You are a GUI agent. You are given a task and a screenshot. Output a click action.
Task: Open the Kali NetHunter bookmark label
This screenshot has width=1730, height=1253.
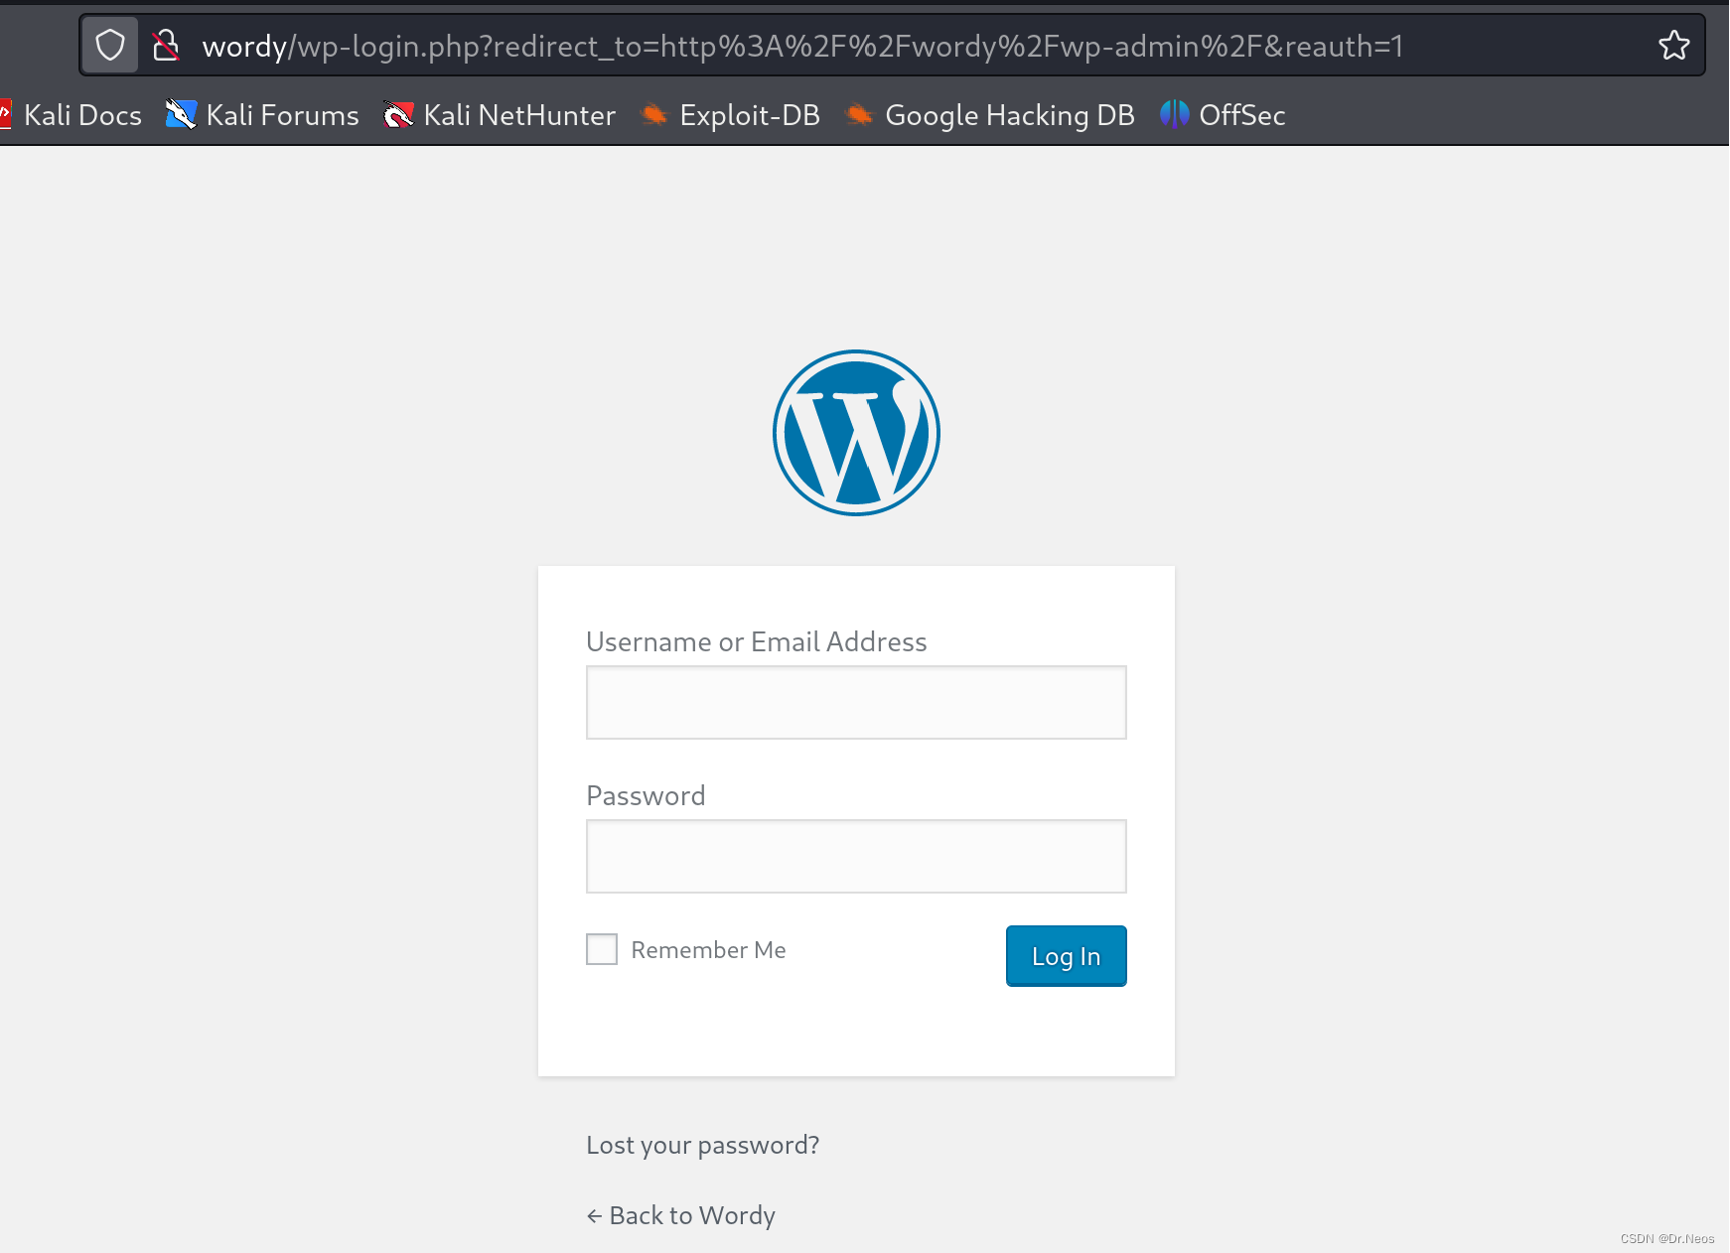click(519, 115)
